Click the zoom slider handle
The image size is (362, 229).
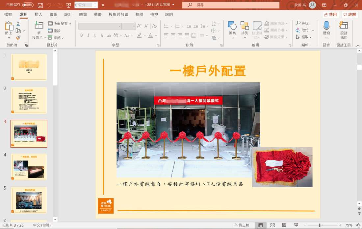(x=320, y=225)
